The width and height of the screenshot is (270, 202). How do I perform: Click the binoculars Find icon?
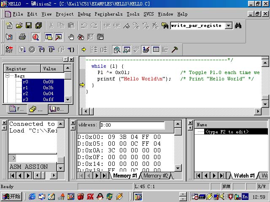pyautogui.click(x=238, y=26)
